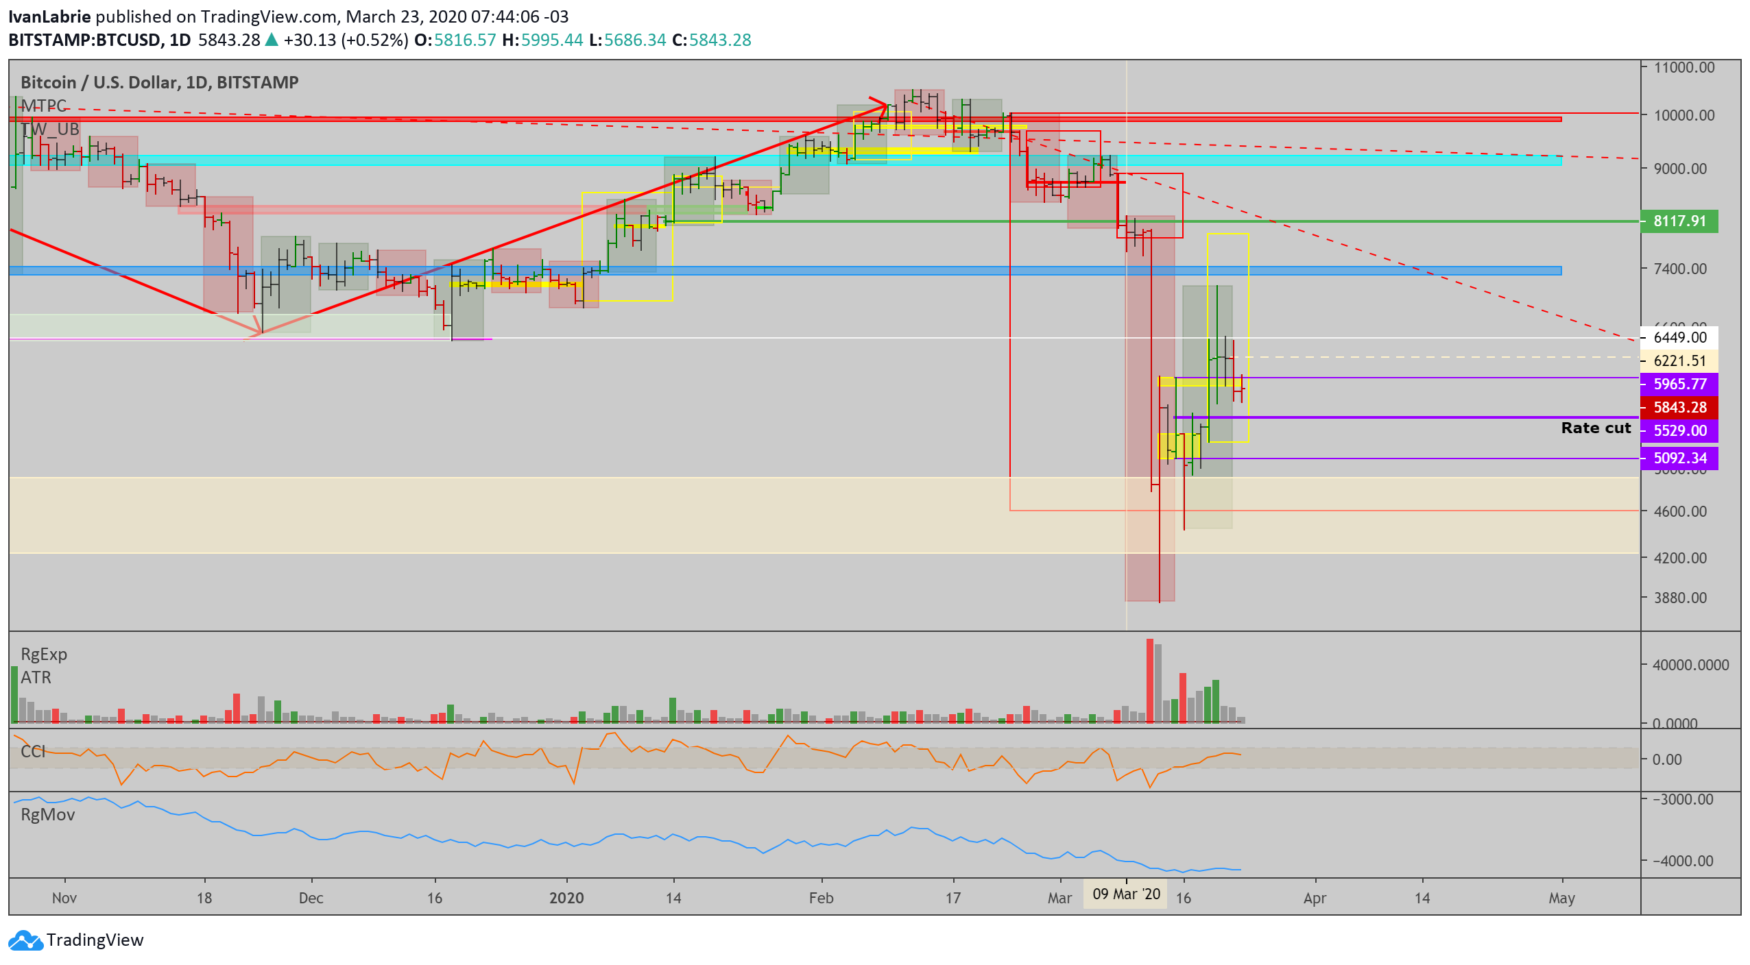Click the purple 5965.77 price label
The width and height of the screenshot is (1750, 965).
tap(1679, 384)
